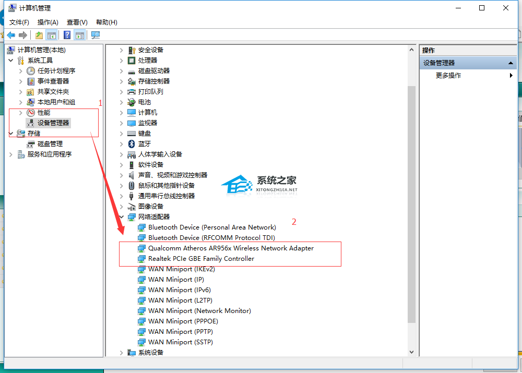Viewport: 522px width, 373px height.
Task: Click the USB controllers (通用串行总线控制器) icon
Action: tap(132, 196)
